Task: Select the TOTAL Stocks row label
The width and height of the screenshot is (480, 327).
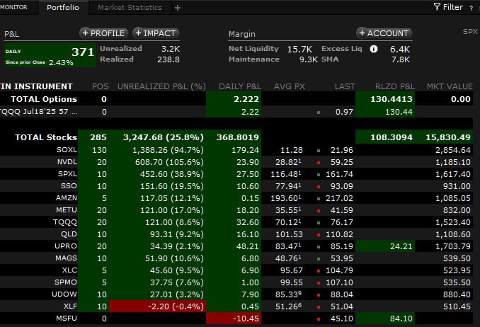Action: click(x=46, y=137)
